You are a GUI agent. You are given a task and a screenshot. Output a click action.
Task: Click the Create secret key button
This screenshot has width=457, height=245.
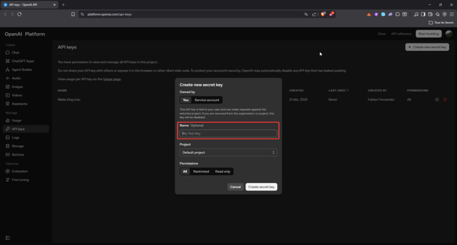click(x=261, y=187)
